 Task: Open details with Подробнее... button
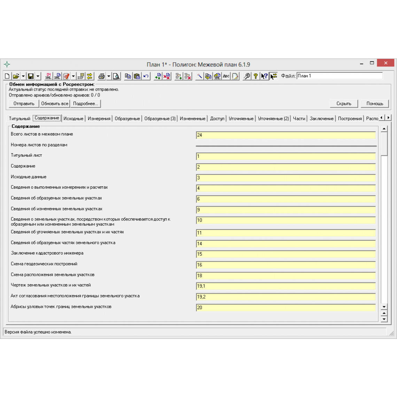tap(86, 103)
